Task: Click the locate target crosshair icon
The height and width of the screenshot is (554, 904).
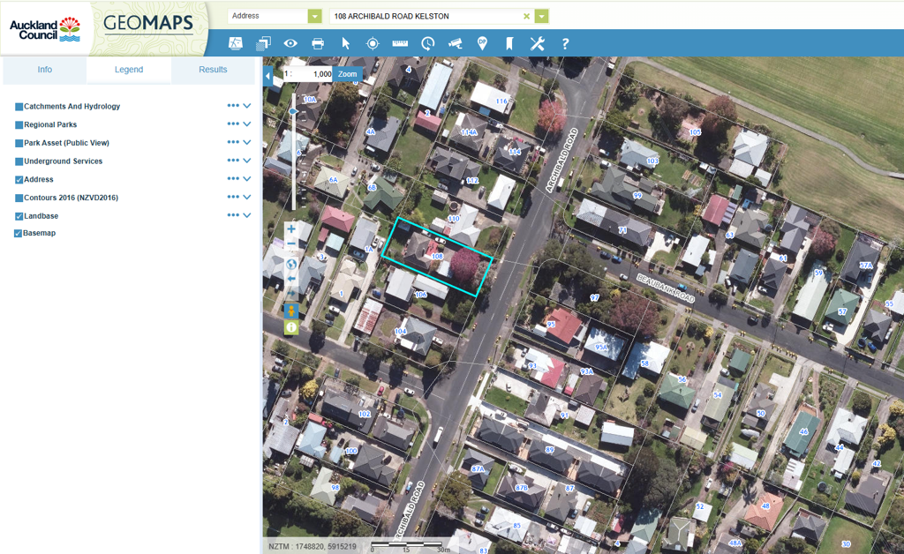Action: pyautogui.click(x=373, y=43)
